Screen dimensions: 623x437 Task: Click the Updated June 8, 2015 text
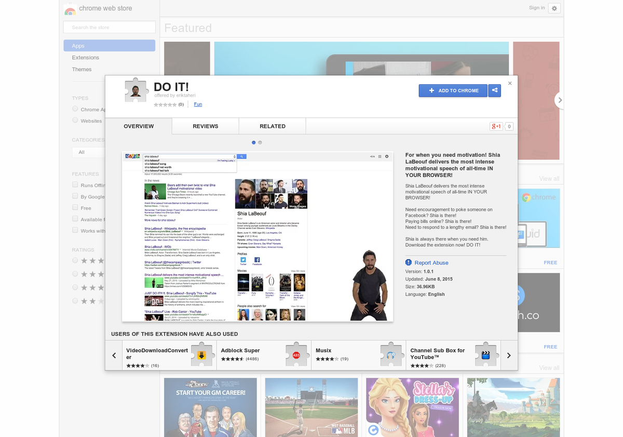[x=429, y=279]
